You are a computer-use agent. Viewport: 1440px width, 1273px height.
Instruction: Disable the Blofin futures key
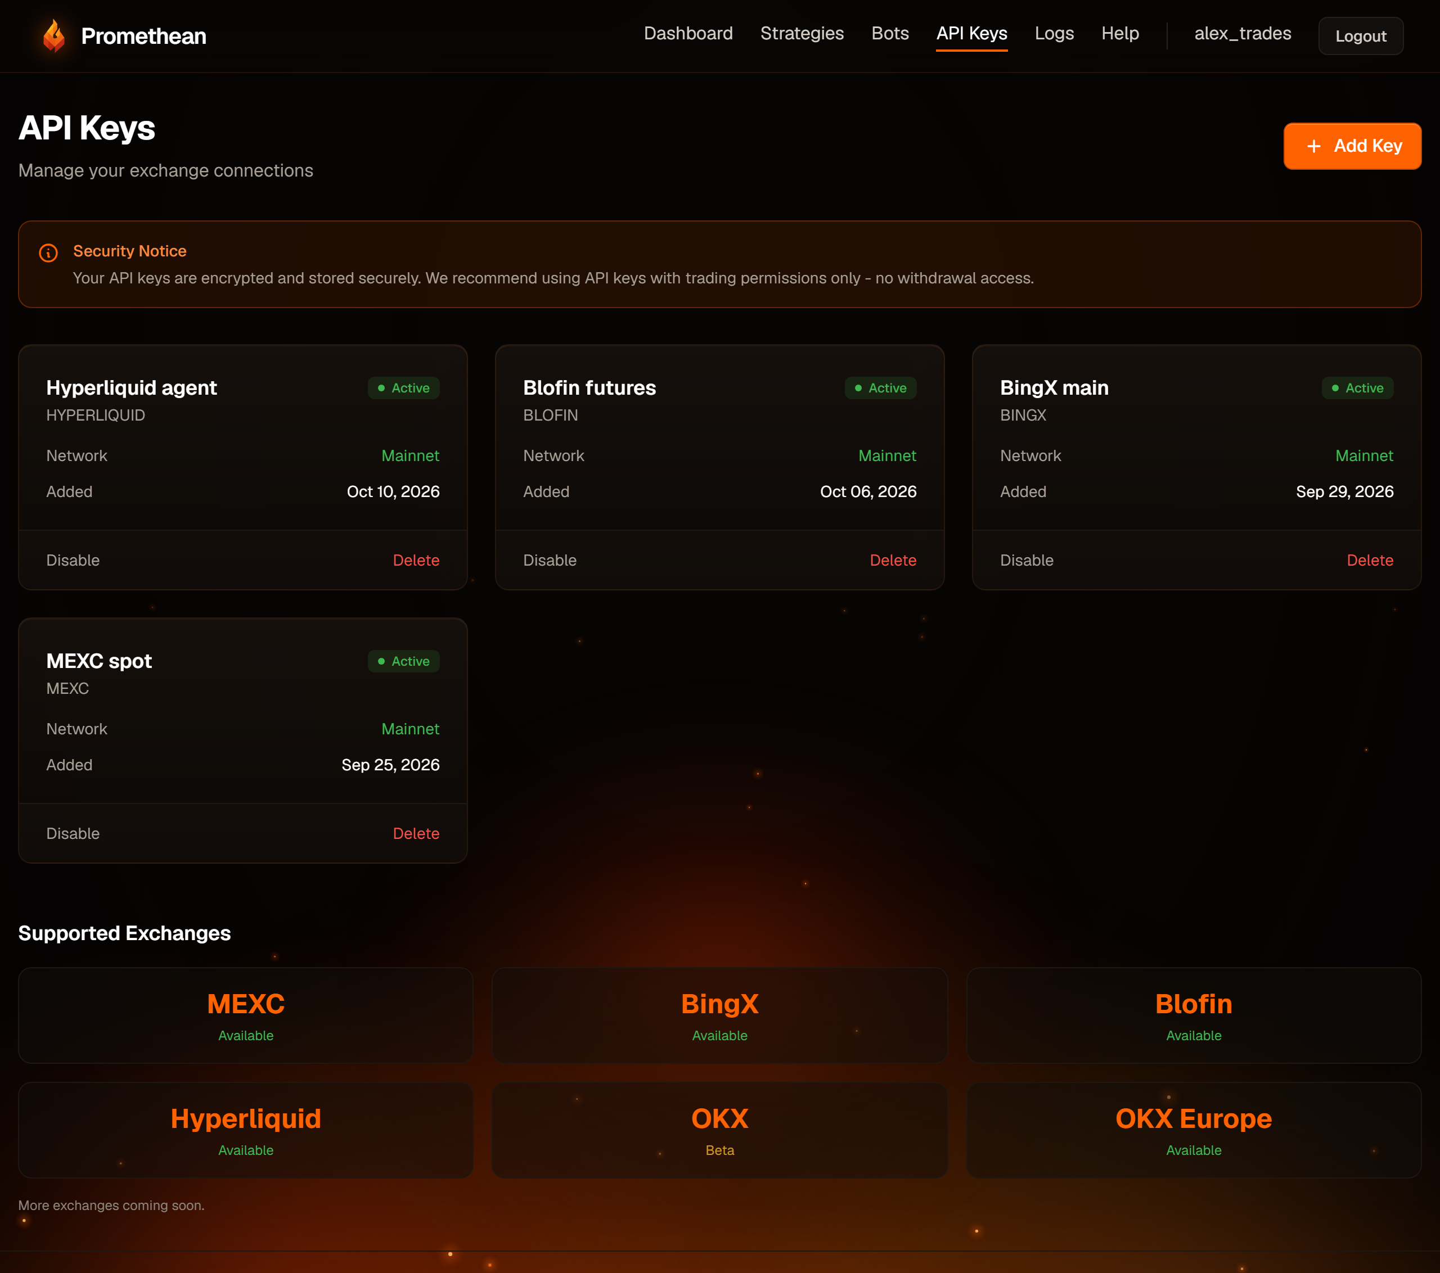tap(550, 561)
